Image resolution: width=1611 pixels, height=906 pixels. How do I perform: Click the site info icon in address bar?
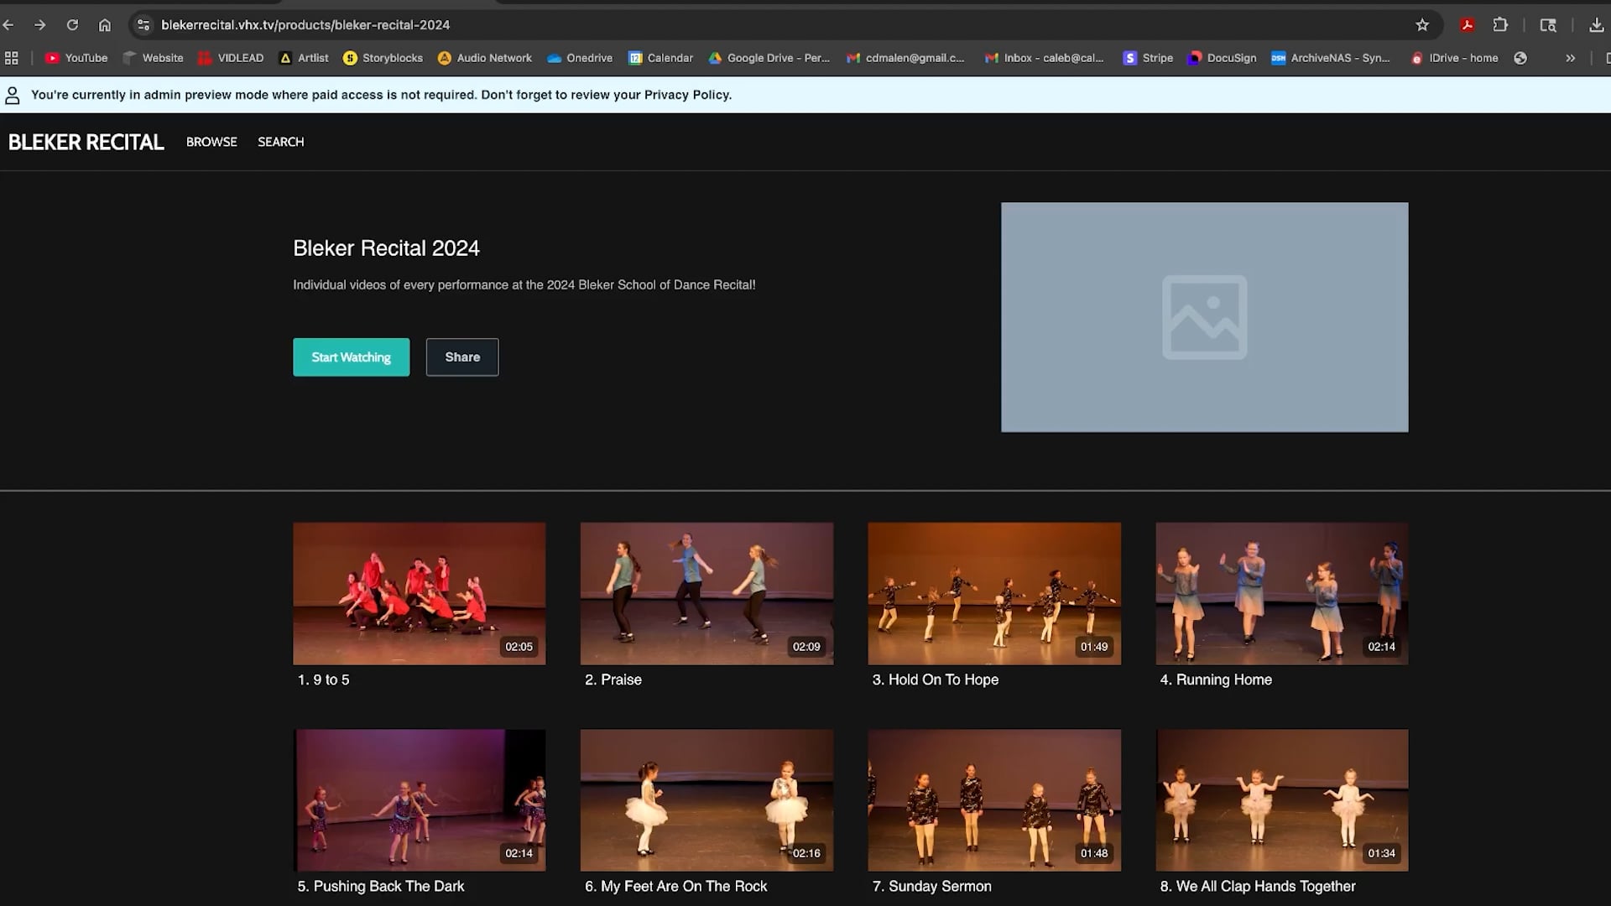pyautogui.click(x=143, y=25)
